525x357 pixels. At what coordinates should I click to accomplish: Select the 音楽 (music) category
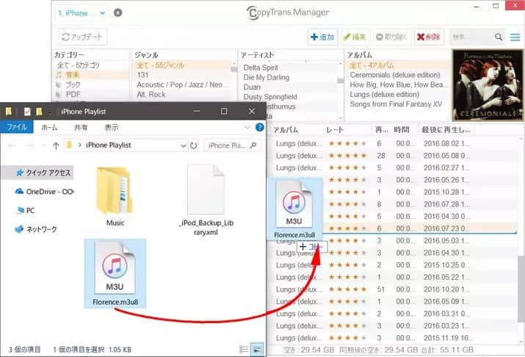click(72, 75)
